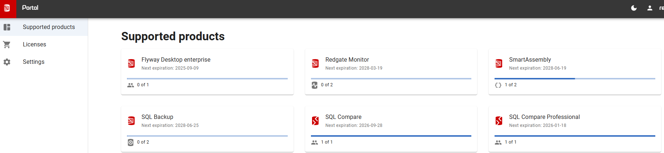Click the Licenses shopping cart icon
664x153 pixels.
pos(7,45)
